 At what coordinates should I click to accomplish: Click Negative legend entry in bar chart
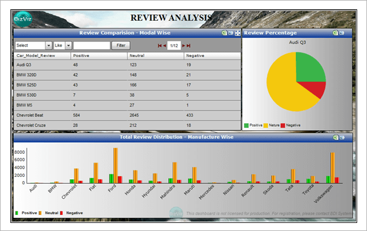click(72, 213)
